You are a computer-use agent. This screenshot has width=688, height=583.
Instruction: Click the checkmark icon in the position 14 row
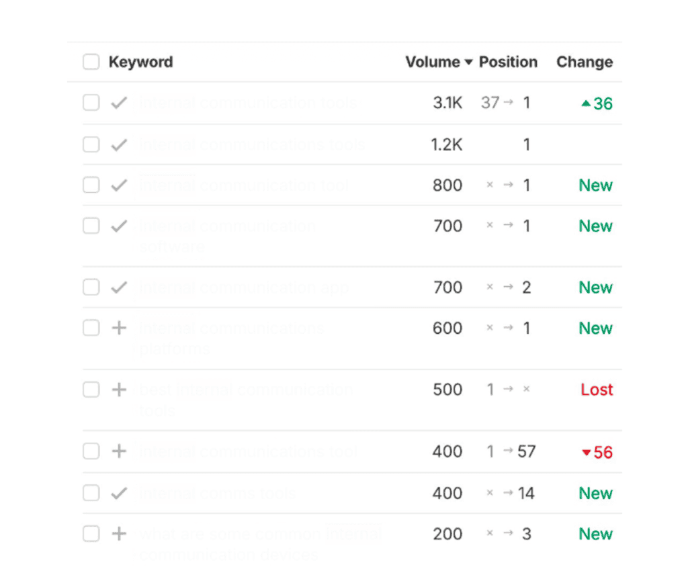click(x=119, y=493)
